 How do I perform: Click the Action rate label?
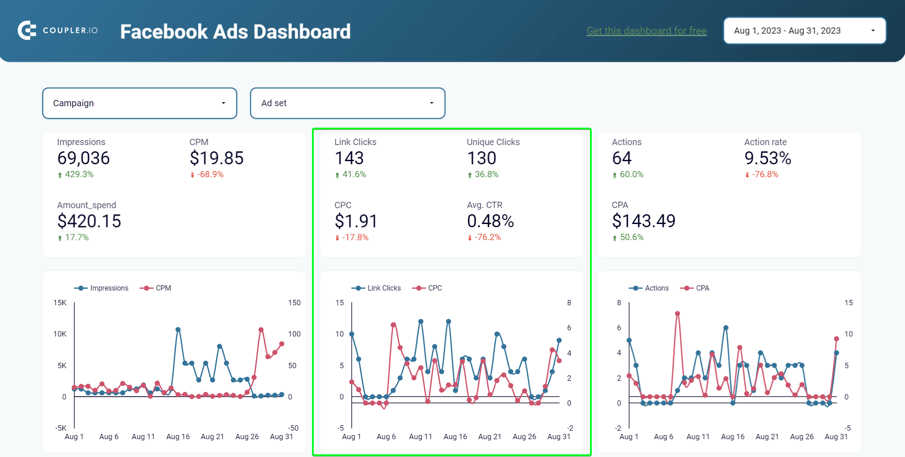pyautogui.click(x=765, y=142)
